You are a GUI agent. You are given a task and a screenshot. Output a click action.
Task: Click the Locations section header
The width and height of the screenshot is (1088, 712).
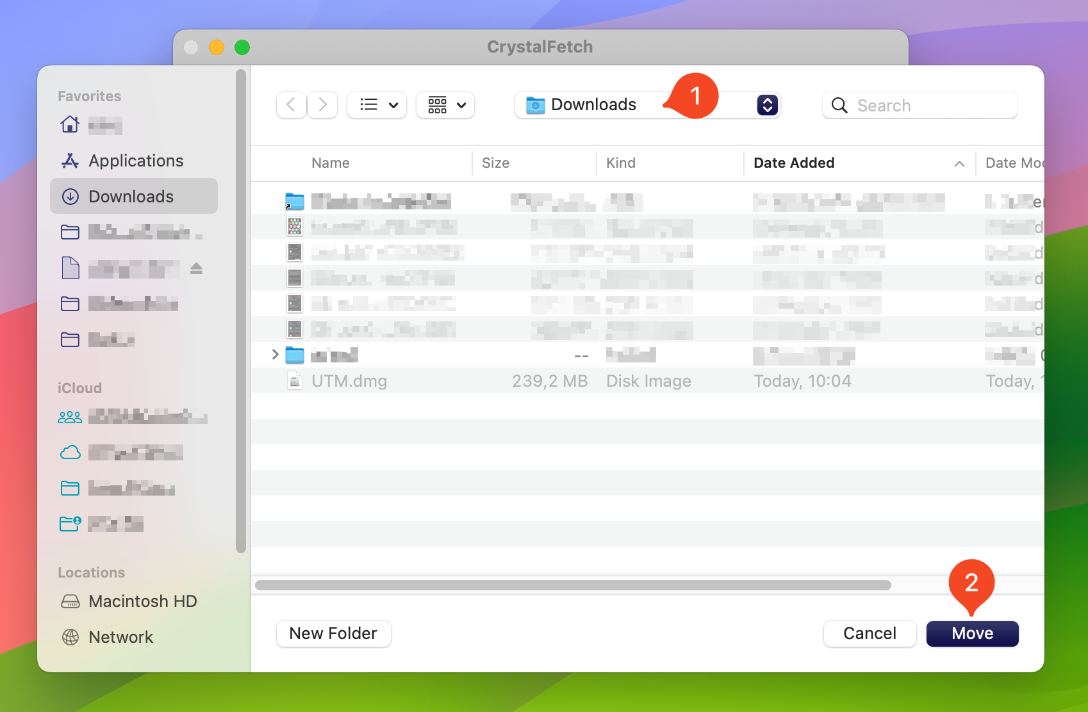click(91, 572)
